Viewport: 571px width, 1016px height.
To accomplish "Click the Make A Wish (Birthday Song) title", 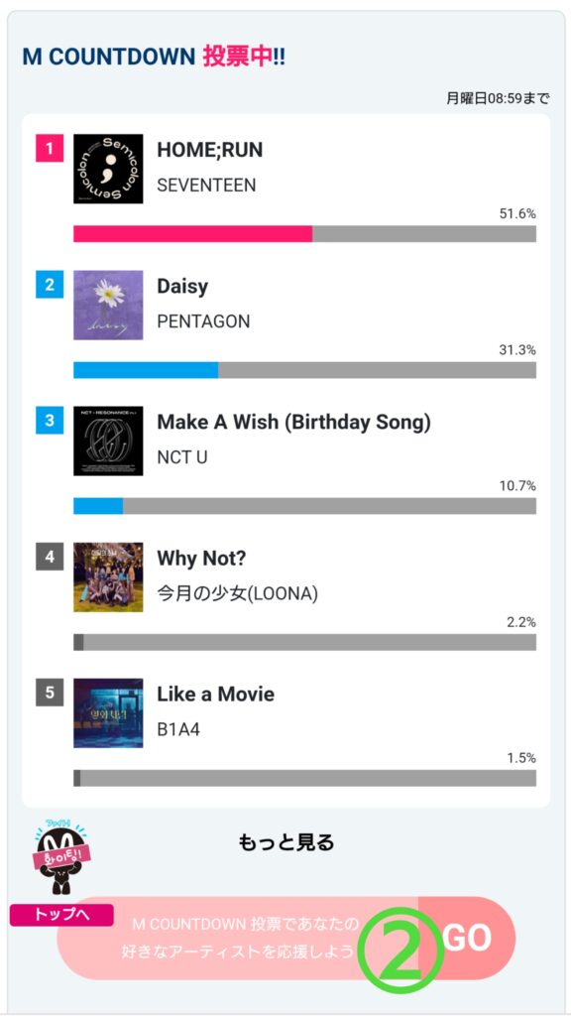I will tap(293, 423).
